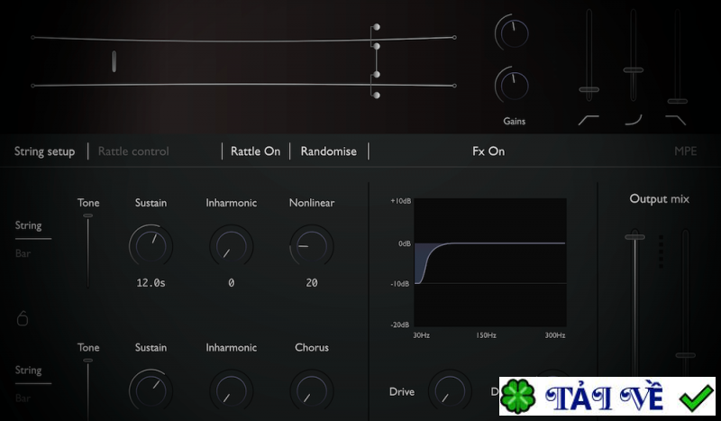The height and width of the screenshot is (421, 721).
Task: Open the String setup tab
Action: 44,151
